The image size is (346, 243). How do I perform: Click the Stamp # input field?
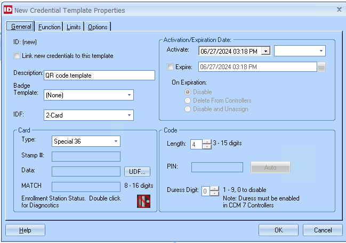coord(86,156)
